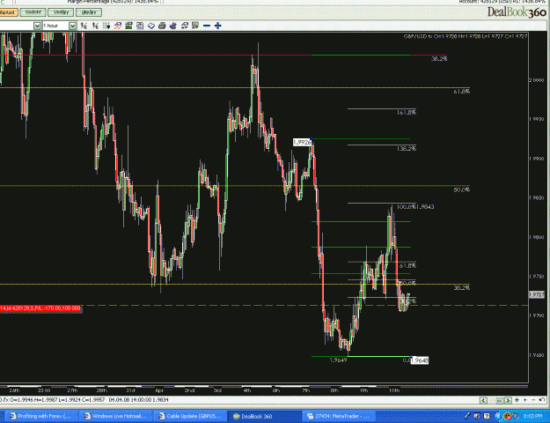
Task: Open 27434: MetaTrader taskbar window
Action: (339, 416)
